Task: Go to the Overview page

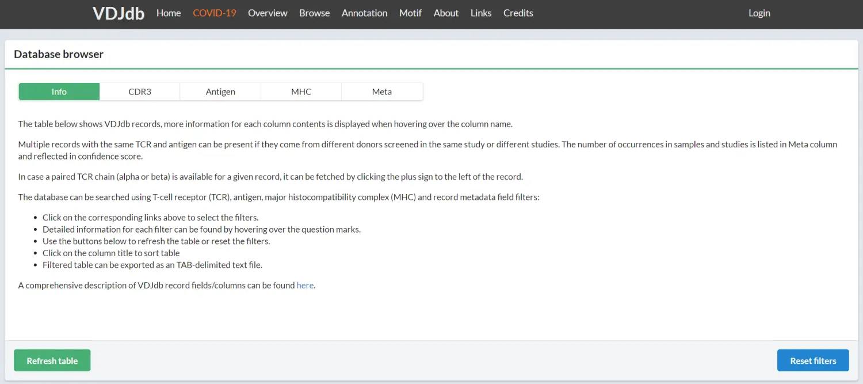Action: [268, 13]
